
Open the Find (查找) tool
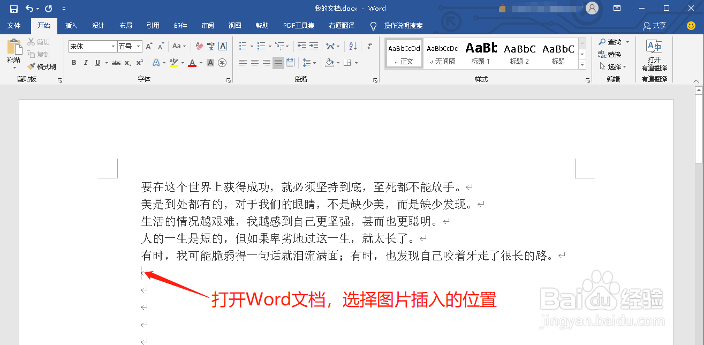(x=611, y=42)
